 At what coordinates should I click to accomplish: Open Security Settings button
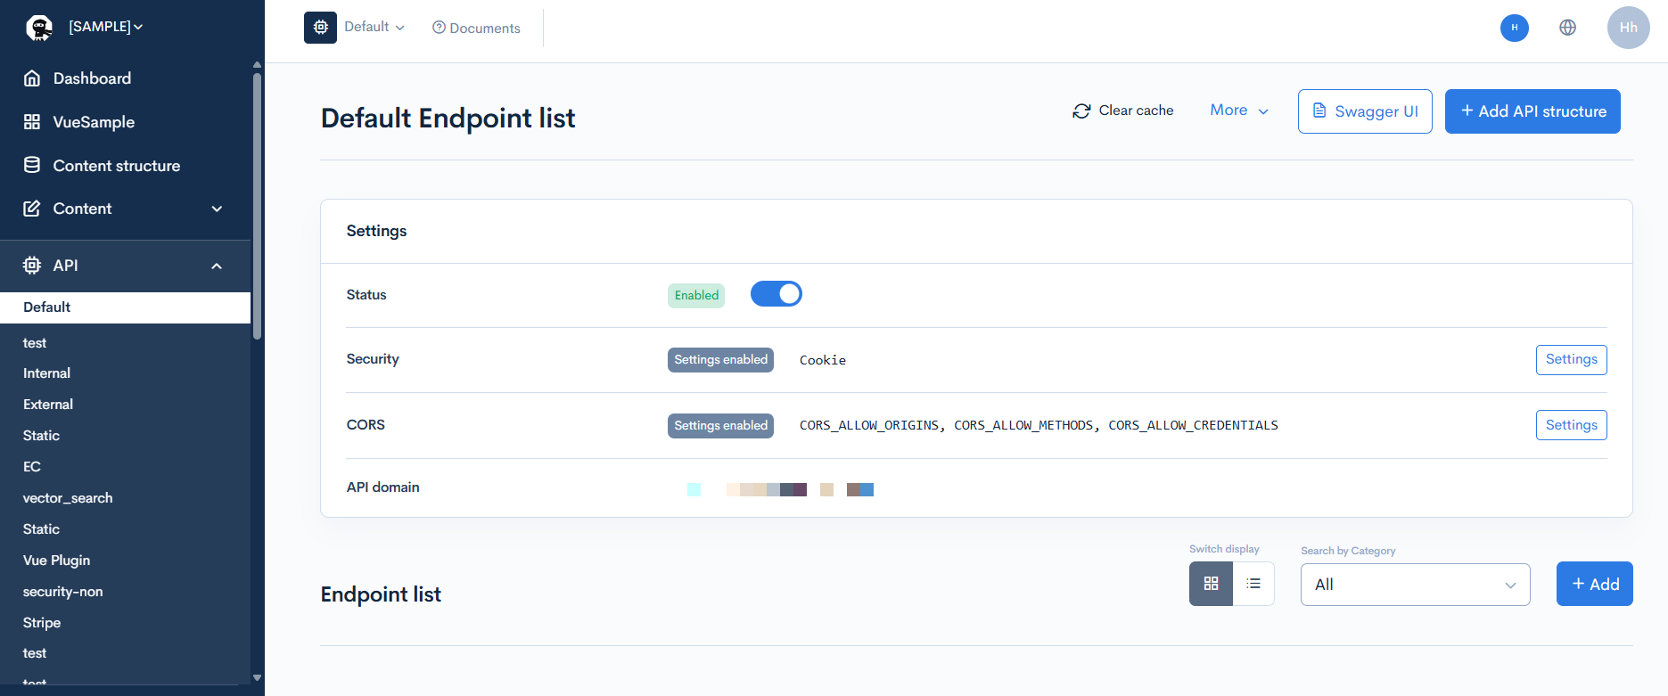[1571, 359]
